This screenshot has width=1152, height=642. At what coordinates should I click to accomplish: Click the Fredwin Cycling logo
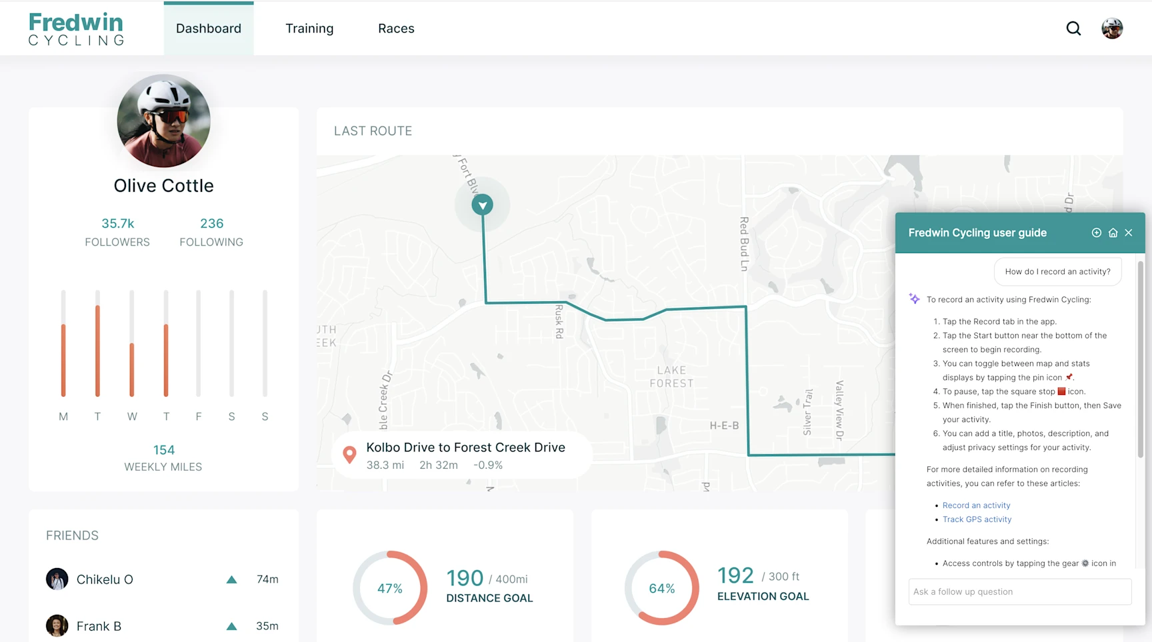click(76, 29)
